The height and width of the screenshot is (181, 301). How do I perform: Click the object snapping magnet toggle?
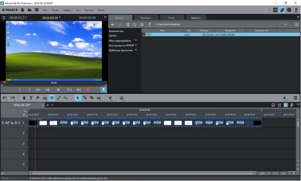51,98
